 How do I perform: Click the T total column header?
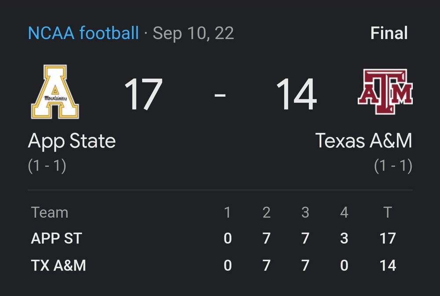click(x=388, y=213)
